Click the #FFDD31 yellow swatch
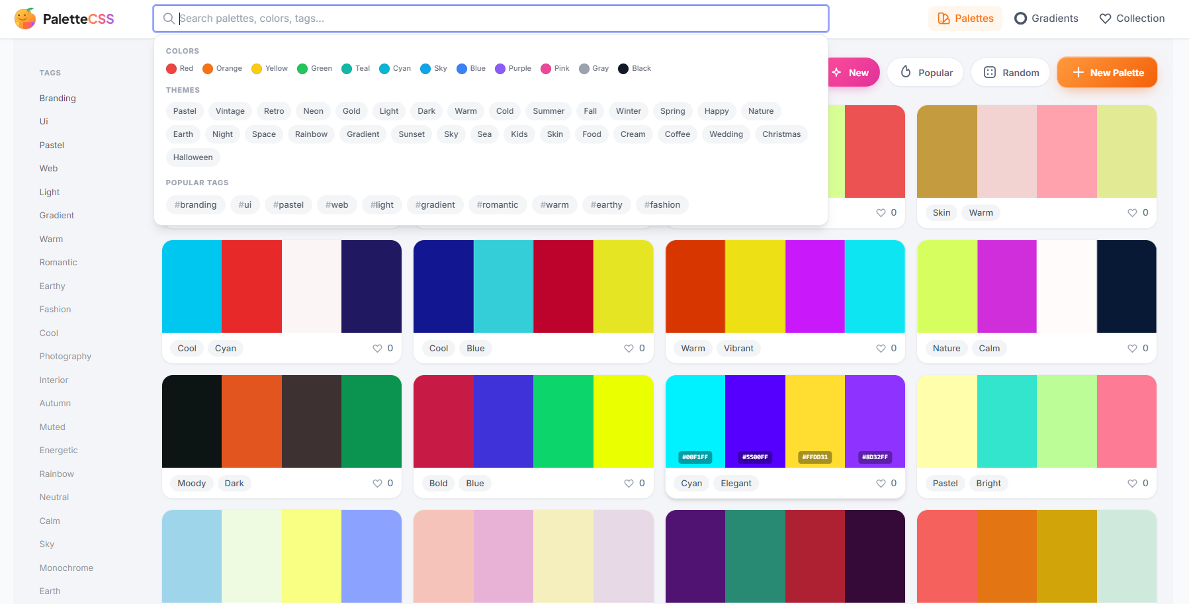 tap(815, 421)
